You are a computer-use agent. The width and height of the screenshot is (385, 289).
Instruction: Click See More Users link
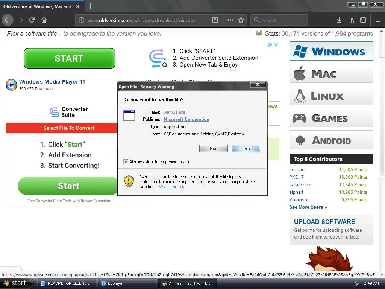click(308, 207)
